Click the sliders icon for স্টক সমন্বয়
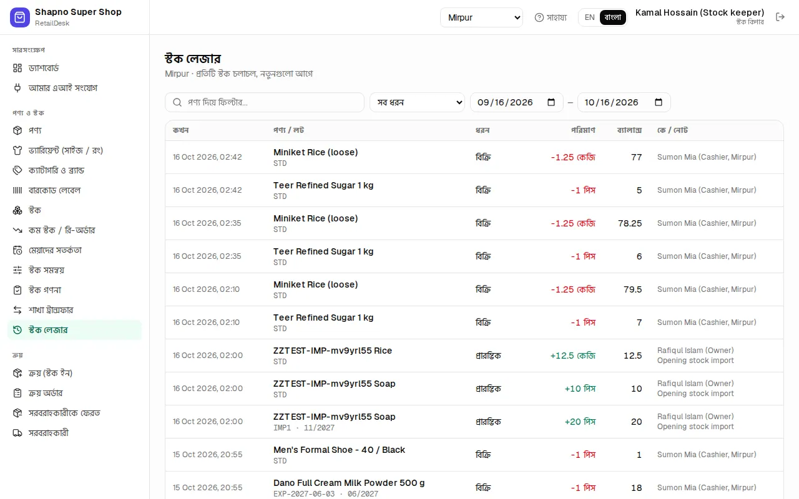Viewport: 799px width, 499px height. click(x=17, y=270)
